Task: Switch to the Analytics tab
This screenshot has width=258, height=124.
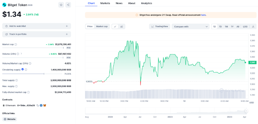Action: click(x=146, y=3)
